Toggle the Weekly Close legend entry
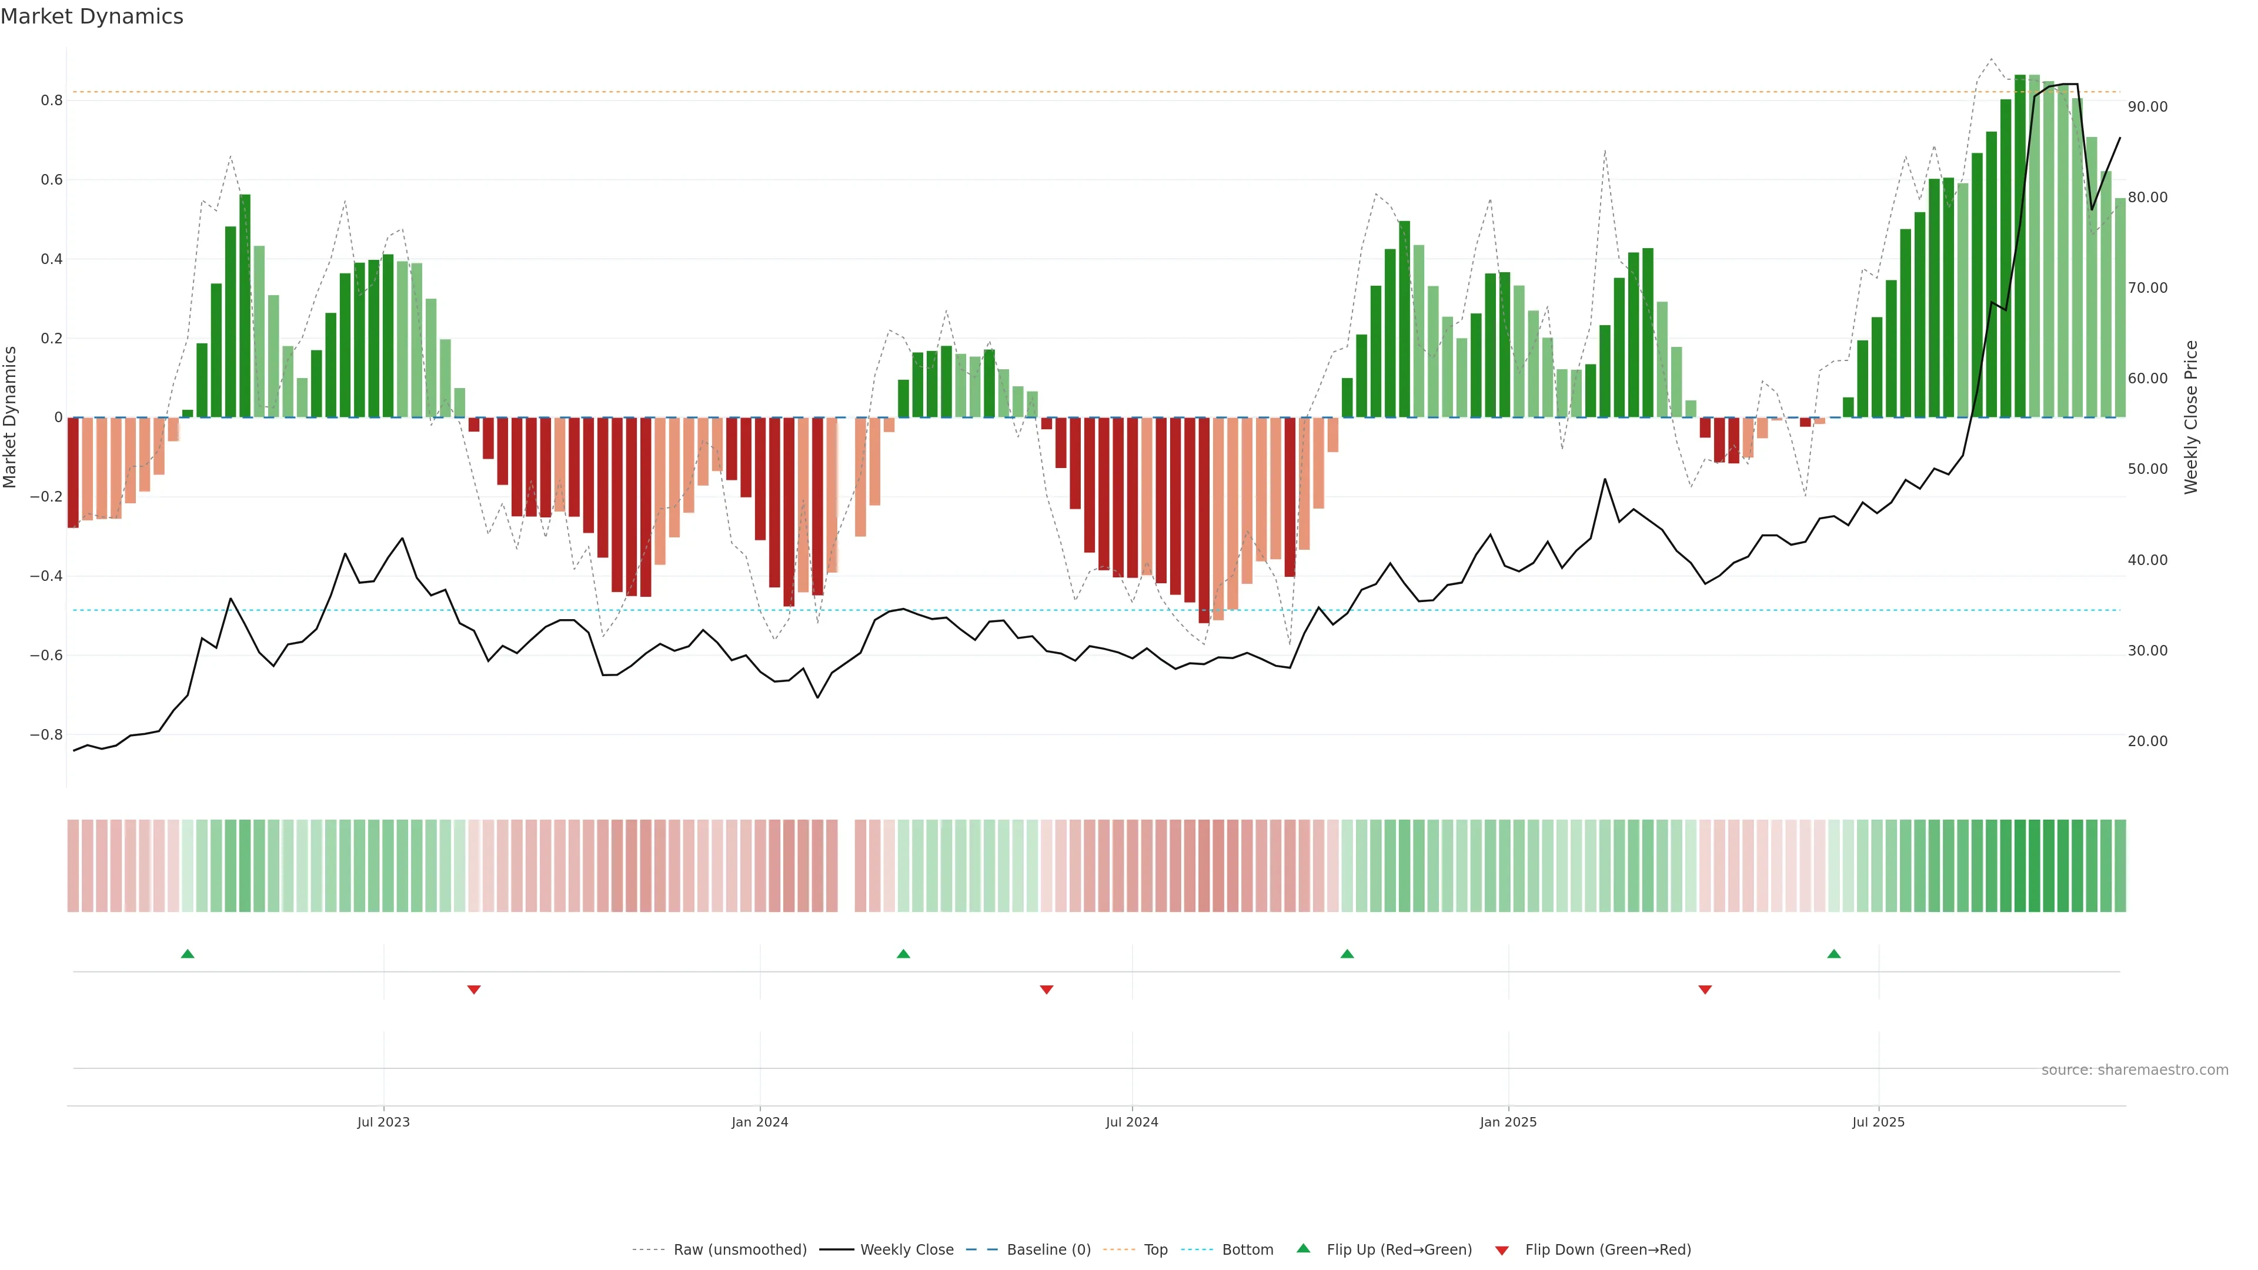 906,1250
